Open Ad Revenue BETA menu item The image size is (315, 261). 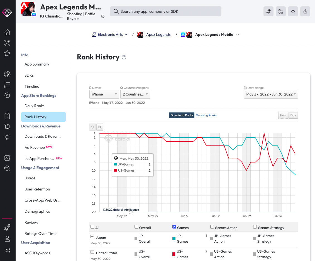(x=38, y=148)
